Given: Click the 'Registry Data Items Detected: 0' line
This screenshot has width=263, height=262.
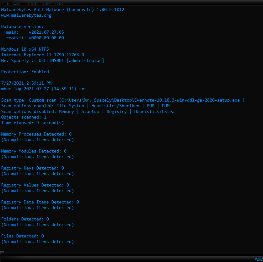Looking at the screenshot, I should 40,202.
